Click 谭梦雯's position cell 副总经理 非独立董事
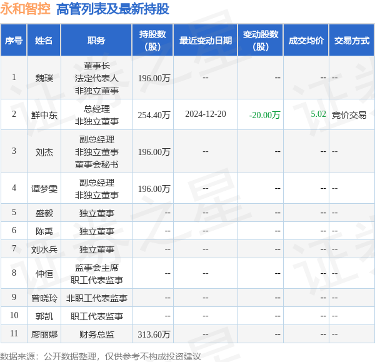 97,189
